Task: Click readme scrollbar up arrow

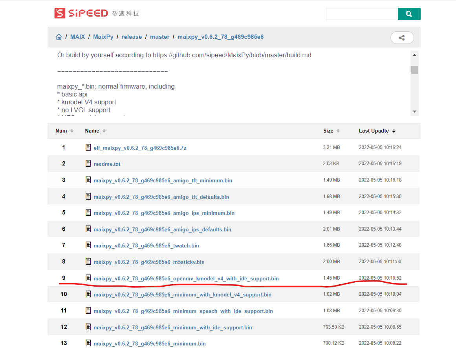Action: 414,55
